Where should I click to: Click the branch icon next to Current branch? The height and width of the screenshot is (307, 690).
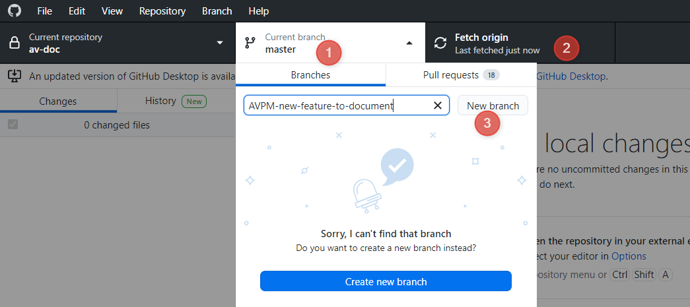point(250,43)
